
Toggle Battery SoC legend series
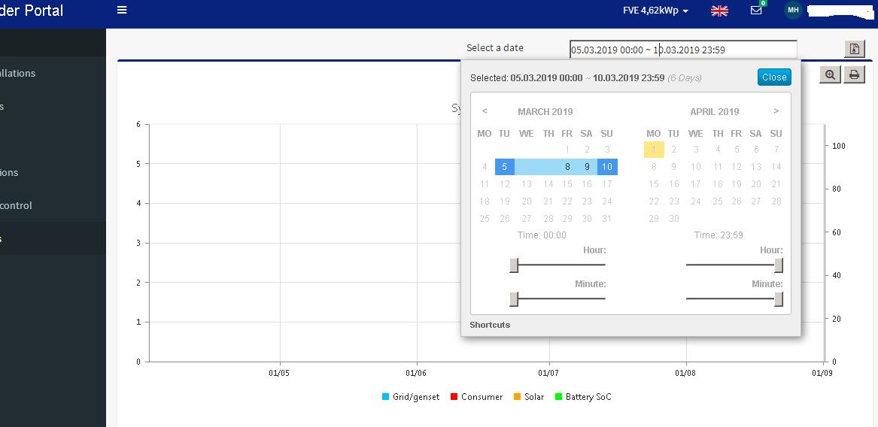coord(583,397)
